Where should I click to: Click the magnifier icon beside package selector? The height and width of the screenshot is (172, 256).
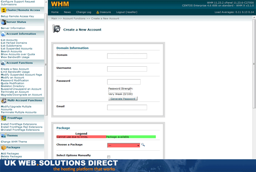point(143,145)
